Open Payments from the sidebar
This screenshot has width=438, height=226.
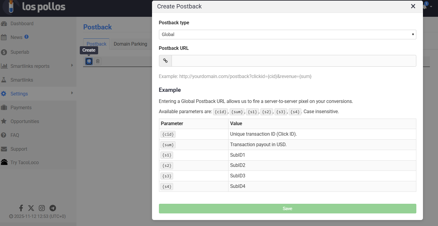click(21, 107)
